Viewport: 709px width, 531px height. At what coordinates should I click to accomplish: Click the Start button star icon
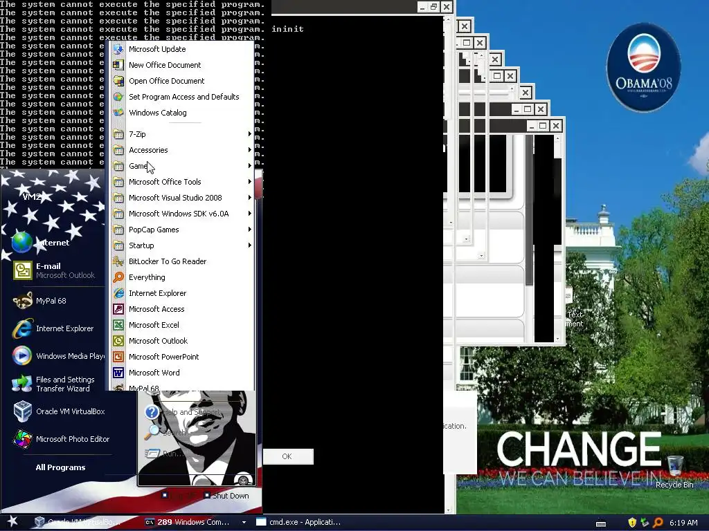12,521
